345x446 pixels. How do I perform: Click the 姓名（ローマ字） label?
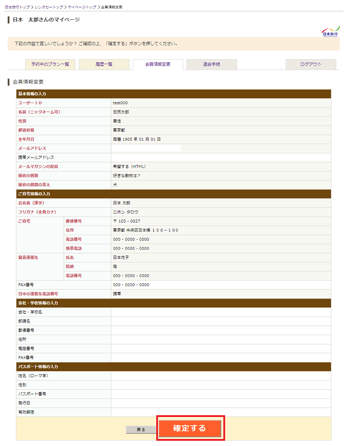pyautogui.click(x=33, y=376)
